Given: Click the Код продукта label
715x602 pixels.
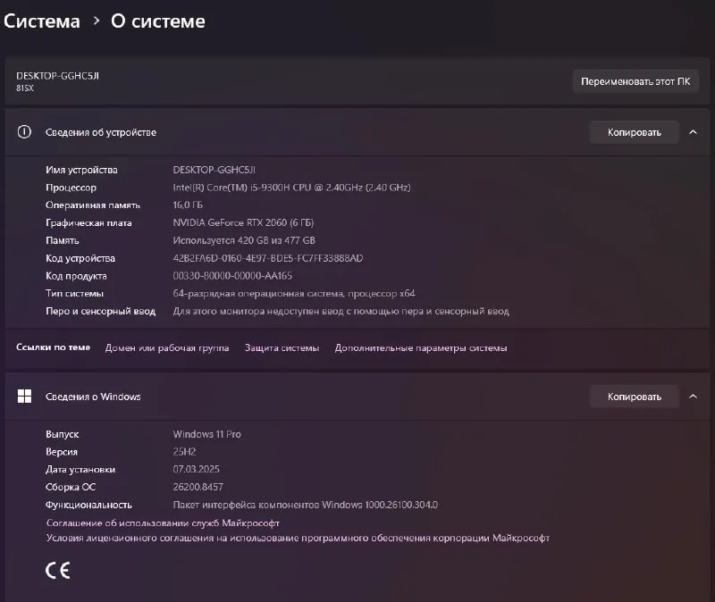Looking at the screenshot, I should tap(76, 276).
